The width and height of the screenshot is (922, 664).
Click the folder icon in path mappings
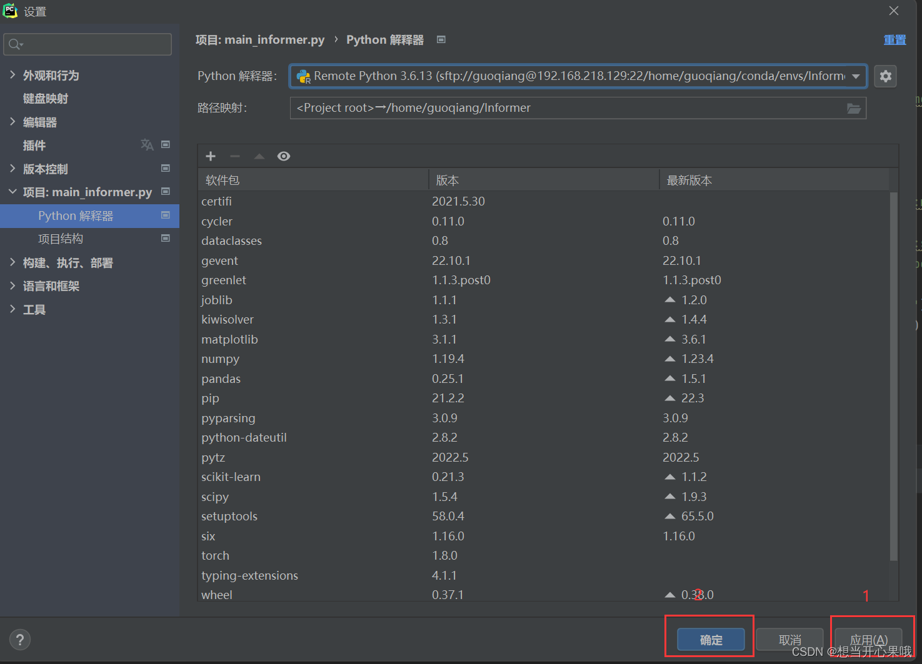(854, 108)
